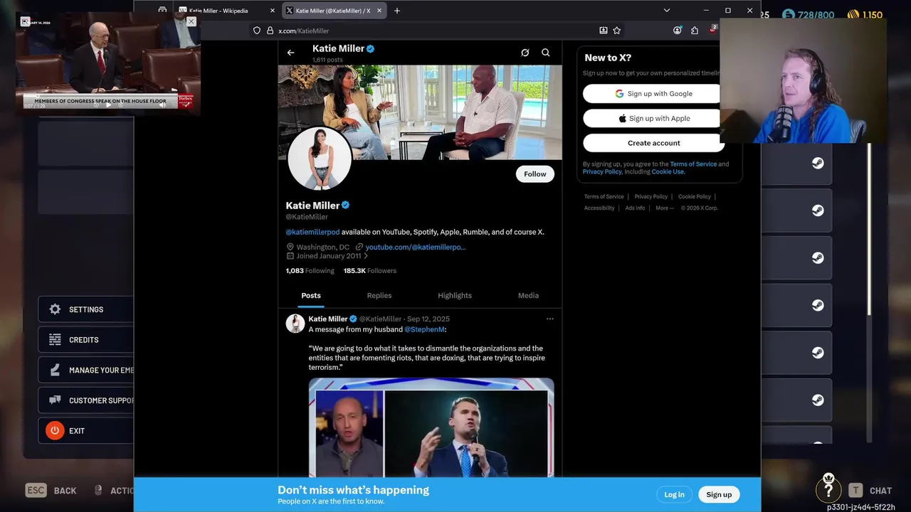Switch to the Replies tab
The height and width of the screenshot is (512, 911).
point(379,296)
